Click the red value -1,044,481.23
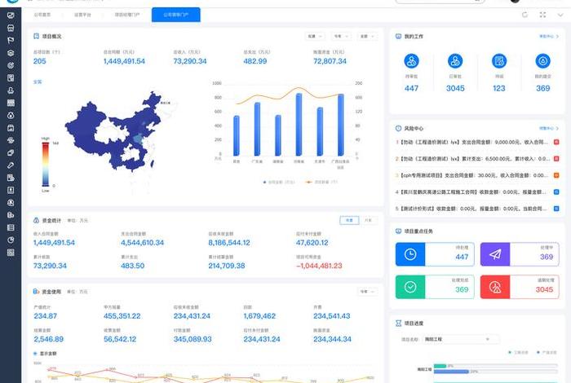The height and width of the screenshot is (383, 571). coord(319,266)
